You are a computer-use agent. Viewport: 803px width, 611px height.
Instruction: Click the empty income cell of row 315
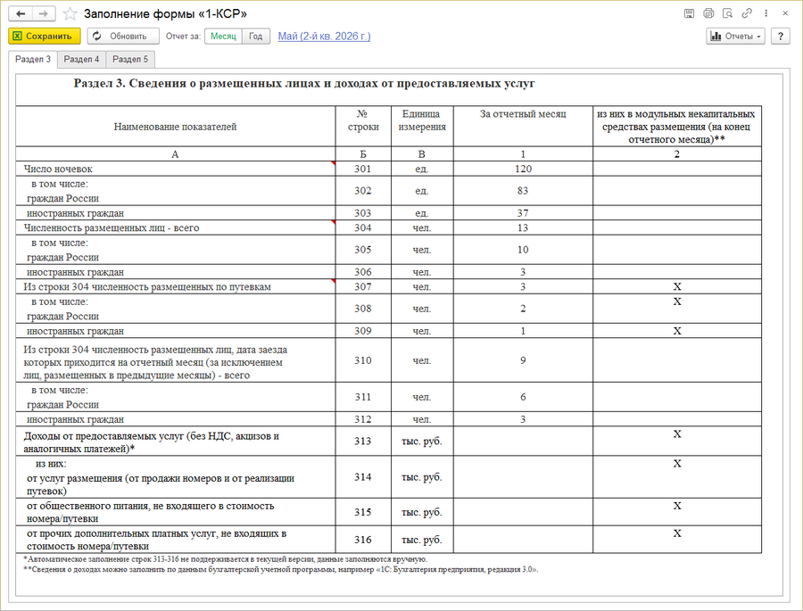pos(523,512)
